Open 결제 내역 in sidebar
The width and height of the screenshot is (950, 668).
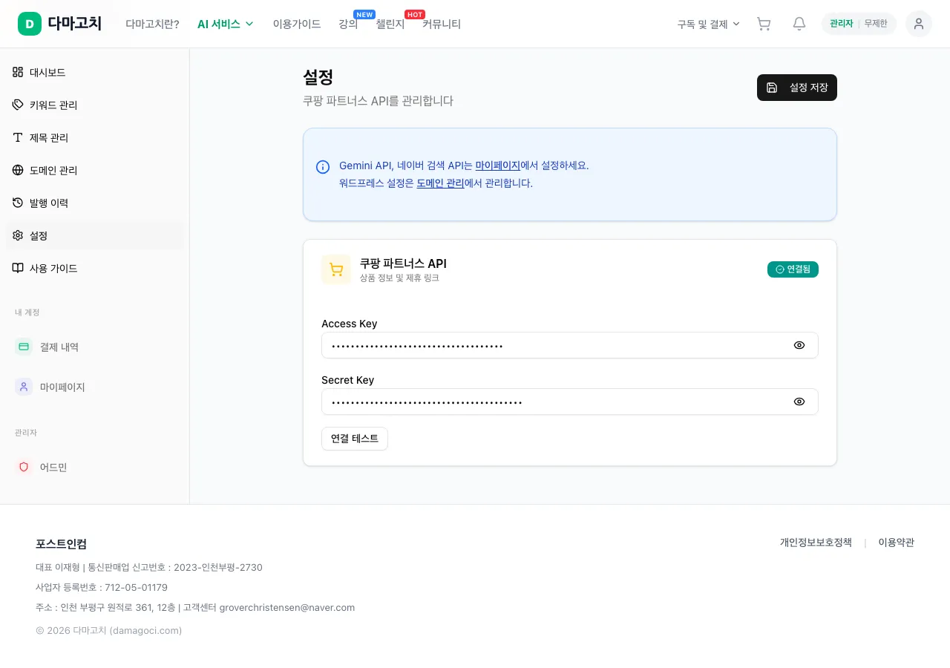[x=94, y=347]
